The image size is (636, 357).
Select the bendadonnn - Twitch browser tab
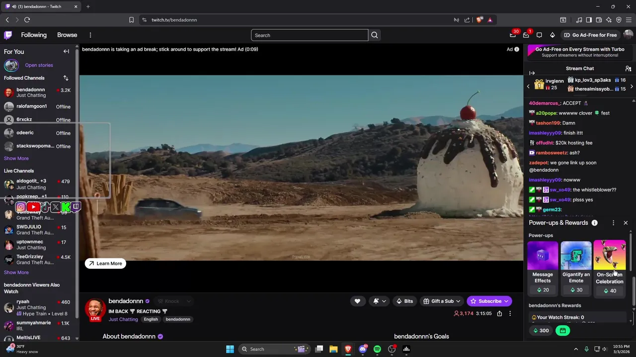click(41, 6)
